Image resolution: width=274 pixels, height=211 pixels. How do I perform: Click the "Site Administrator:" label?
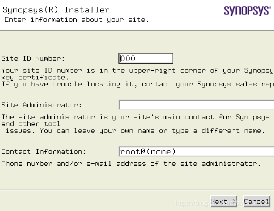(42, 105)
